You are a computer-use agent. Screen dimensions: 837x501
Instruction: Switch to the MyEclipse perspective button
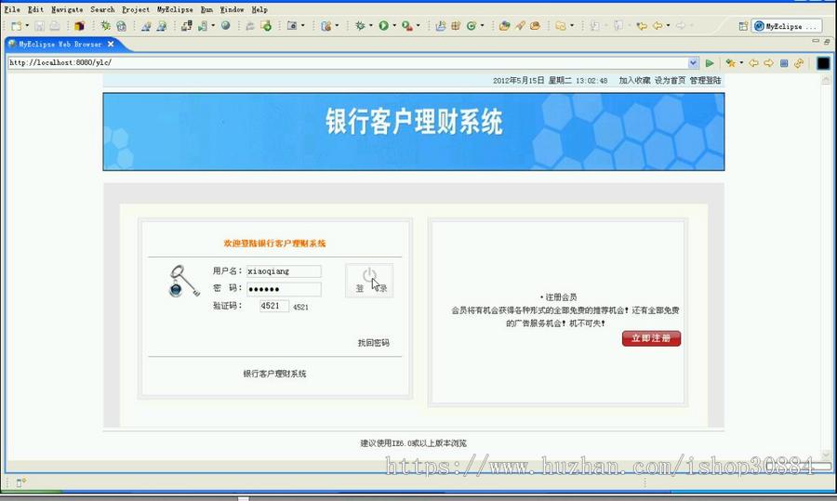[786, 26]
